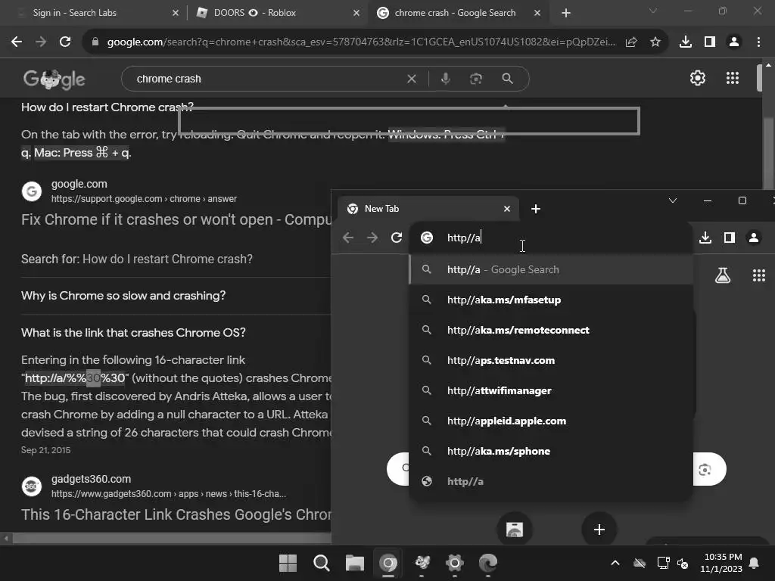
Task: Toggle side panel in New Tab window
Action: click(x=730, y=238)
